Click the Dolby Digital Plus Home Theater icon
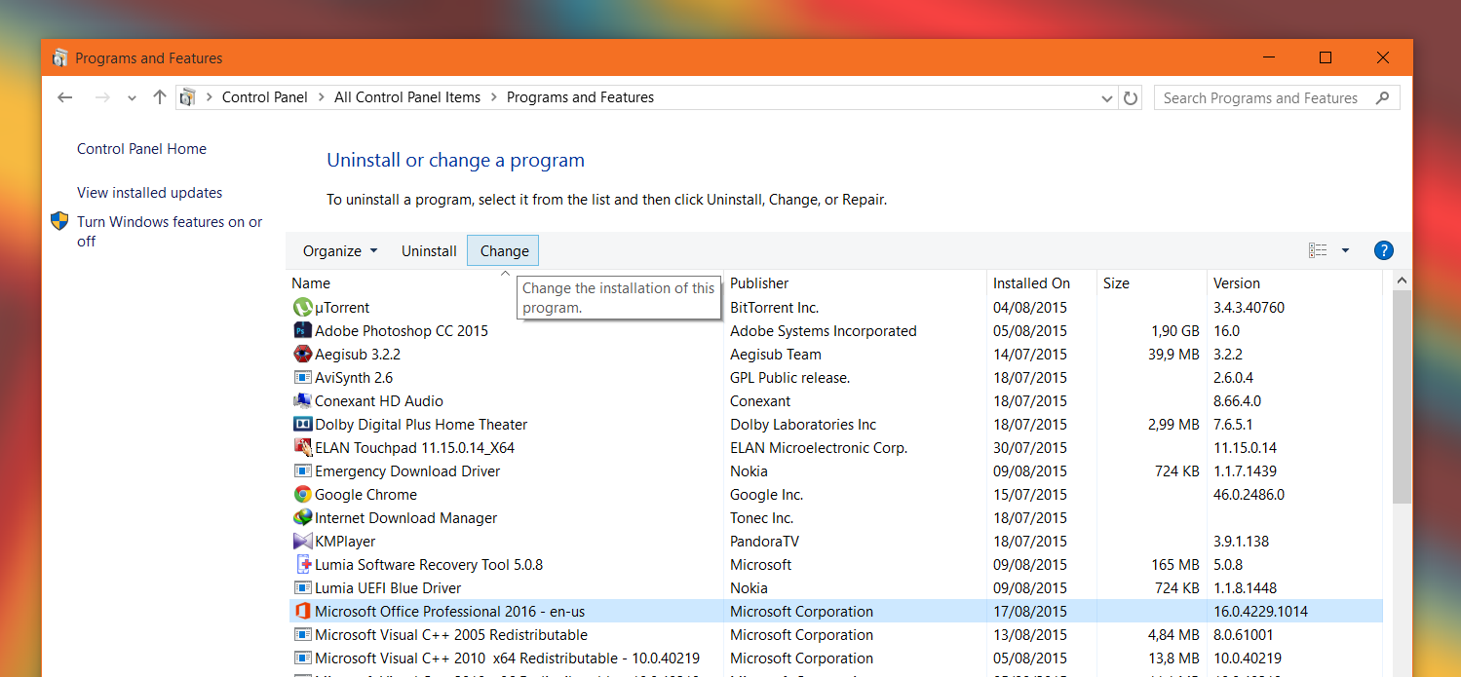 pos(302,425)
